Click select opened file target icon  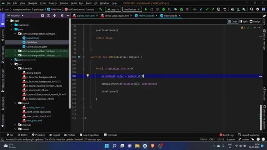click(x=43, y=15)
